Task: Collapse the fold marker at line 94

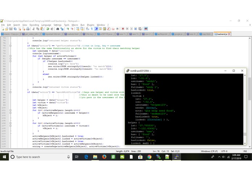Action: [10, 92]
